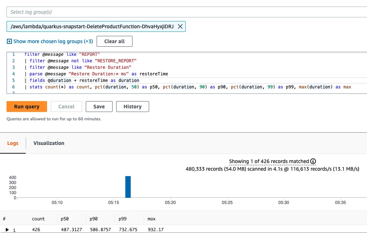Expand the plus icon for chosen log groups
367x233 pixels.
click(9, 41)
